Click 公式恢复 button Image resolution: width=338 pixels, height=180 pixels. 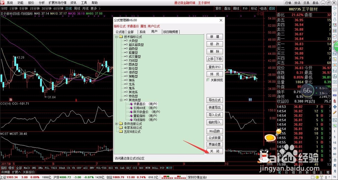tap(215, 138)
